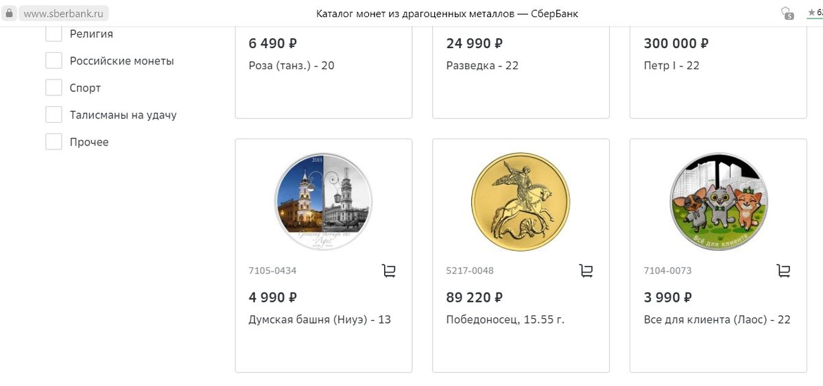Viewport: 823px width, 386px height.
Task: Click the Победоносец, 15.55 г. title
Action: click(505, 319)
